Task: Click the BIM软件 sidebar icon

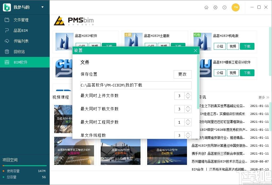Action: pos(7,62)
